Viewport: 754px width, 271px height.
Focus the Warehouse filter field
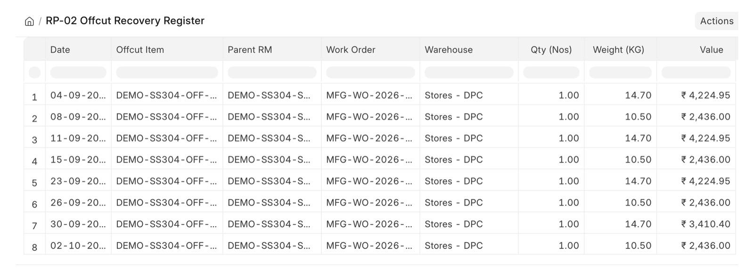[x=469, y=72]
